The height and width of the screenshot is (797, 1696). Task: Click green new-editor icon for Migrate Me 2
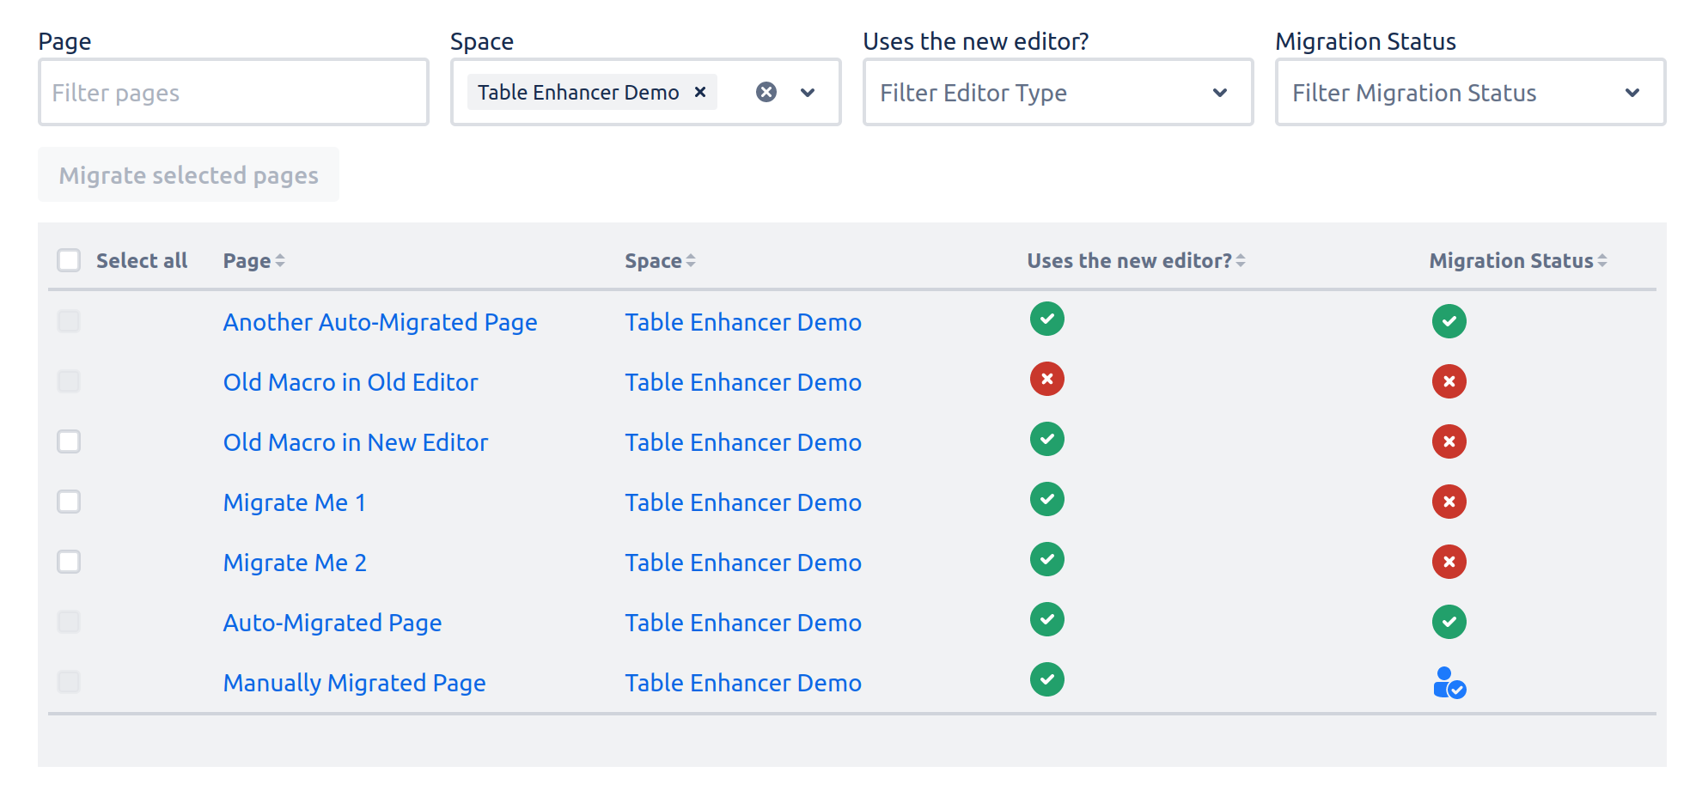point(1046,559)
